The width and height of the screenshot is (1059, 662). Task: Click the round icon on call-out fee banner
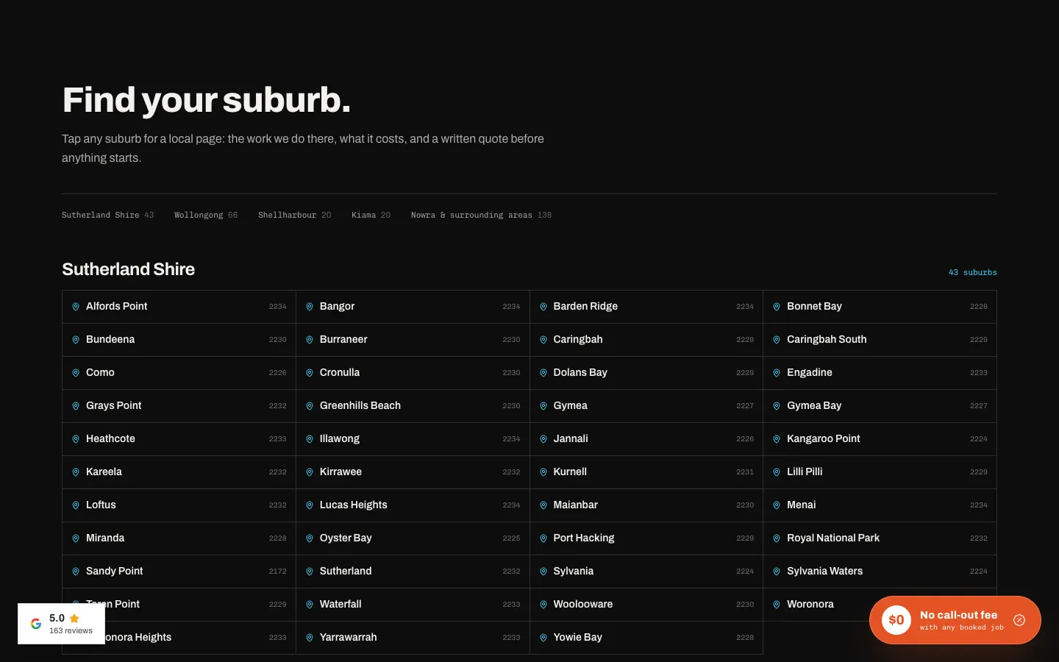click(x=1019, y=620)
